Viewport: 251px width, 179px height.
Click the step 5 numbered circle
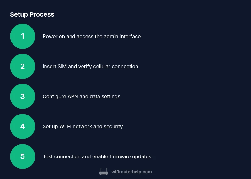click(23, 156)
